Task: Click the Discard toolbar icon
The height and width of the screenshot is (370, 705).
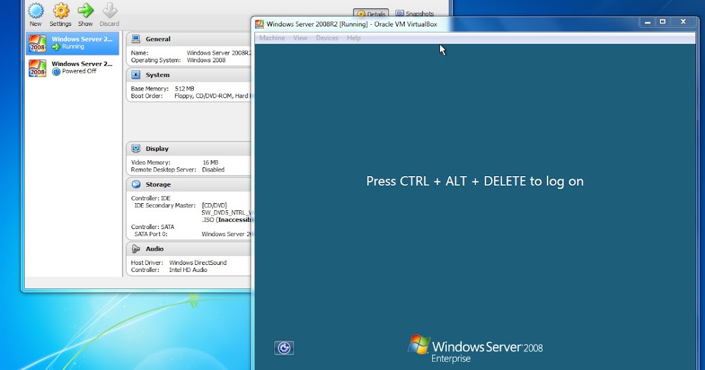Action: click(x=109, y=11)
